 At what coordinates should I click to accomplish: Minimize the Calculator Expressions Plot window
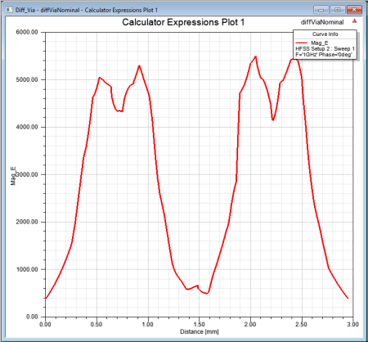pyautogui.click(x=321, y=10)
